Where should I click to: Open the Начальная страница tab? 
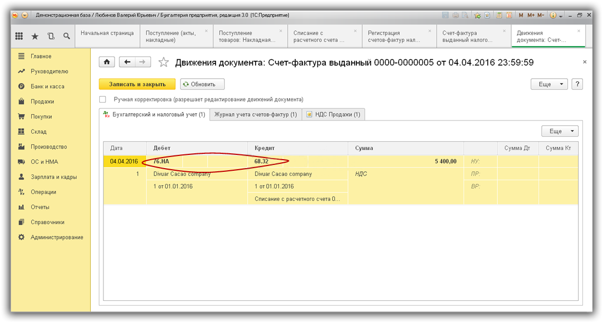point(107,33)
